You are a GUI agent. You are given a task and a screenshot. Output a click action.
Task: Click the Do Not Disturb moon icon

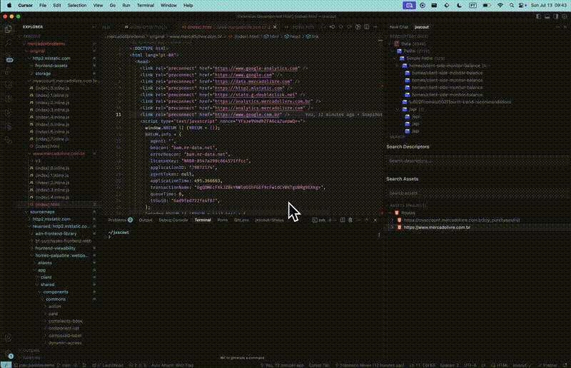[459, 6]
